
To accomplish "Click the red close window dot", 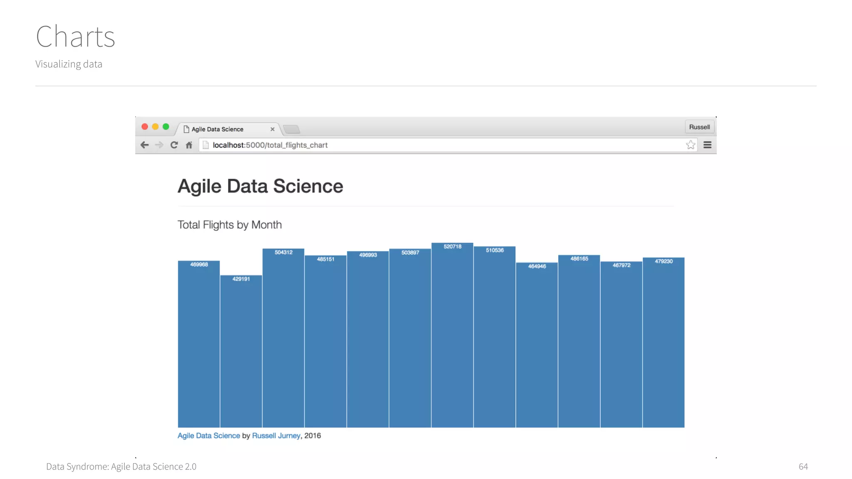I will (x=145, y=127).
